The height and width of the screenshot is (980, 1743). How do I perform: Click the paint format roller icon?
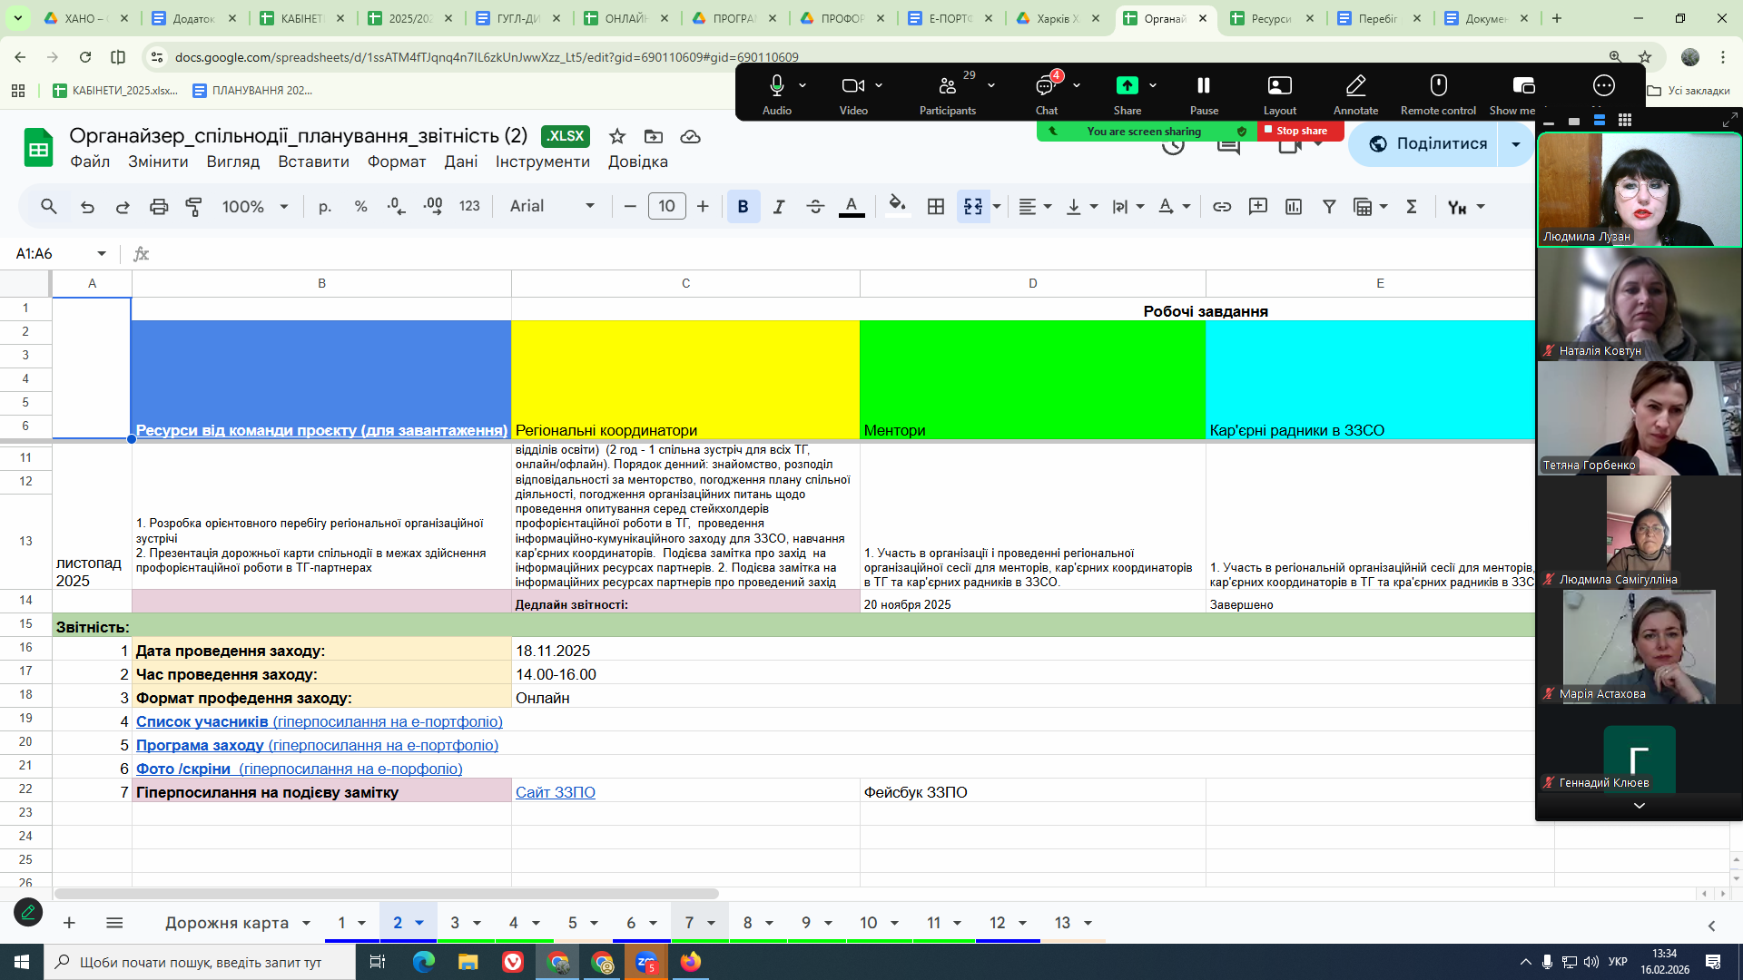click(193, 207)
